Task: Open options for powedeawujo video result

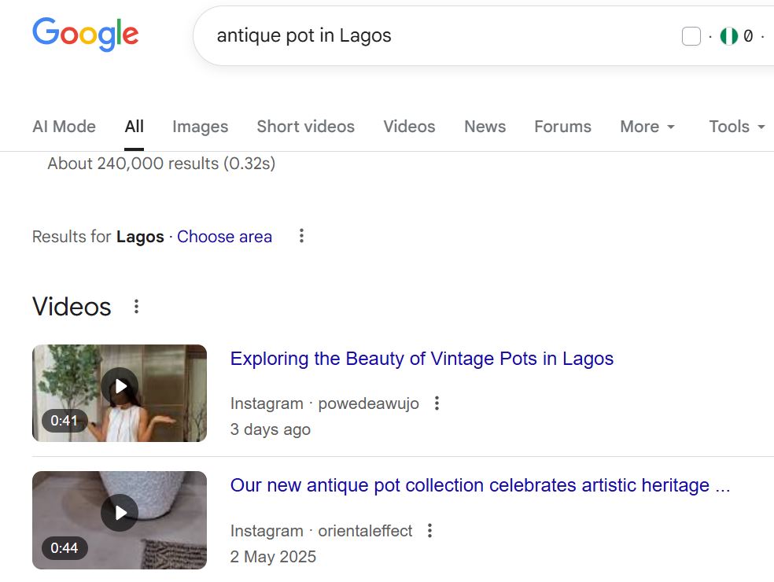Action: point(437,403)
